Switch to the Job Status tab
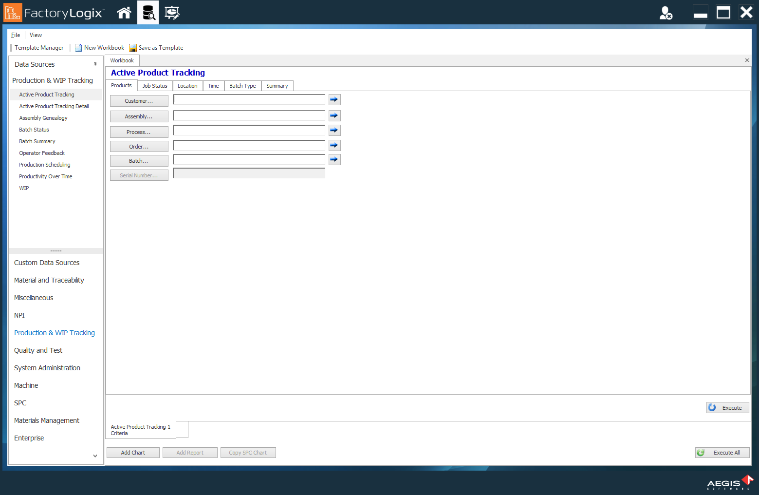 [x=154, y=85]
